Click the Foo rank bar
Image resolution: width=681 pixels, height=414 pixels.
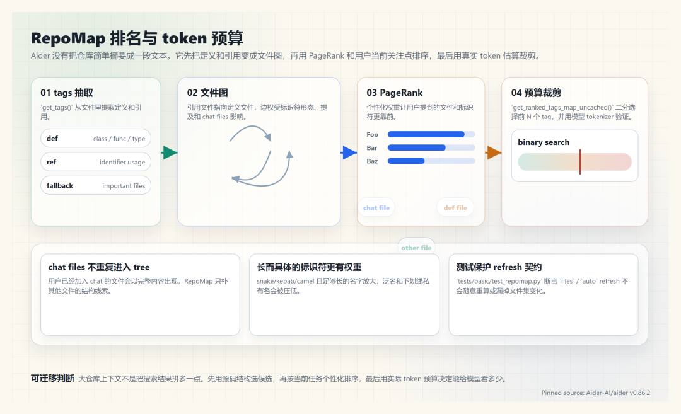click(x=431, y=134)
